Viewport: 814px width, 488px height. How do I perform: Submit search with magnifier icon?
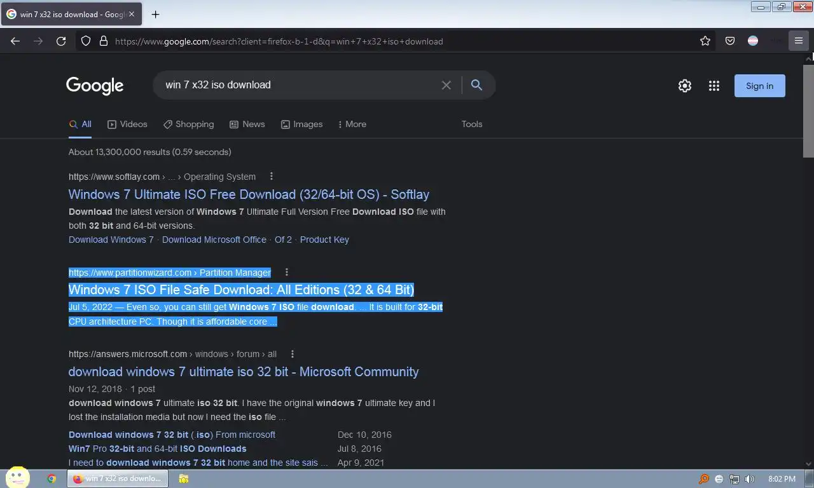(x=476, y=85)
